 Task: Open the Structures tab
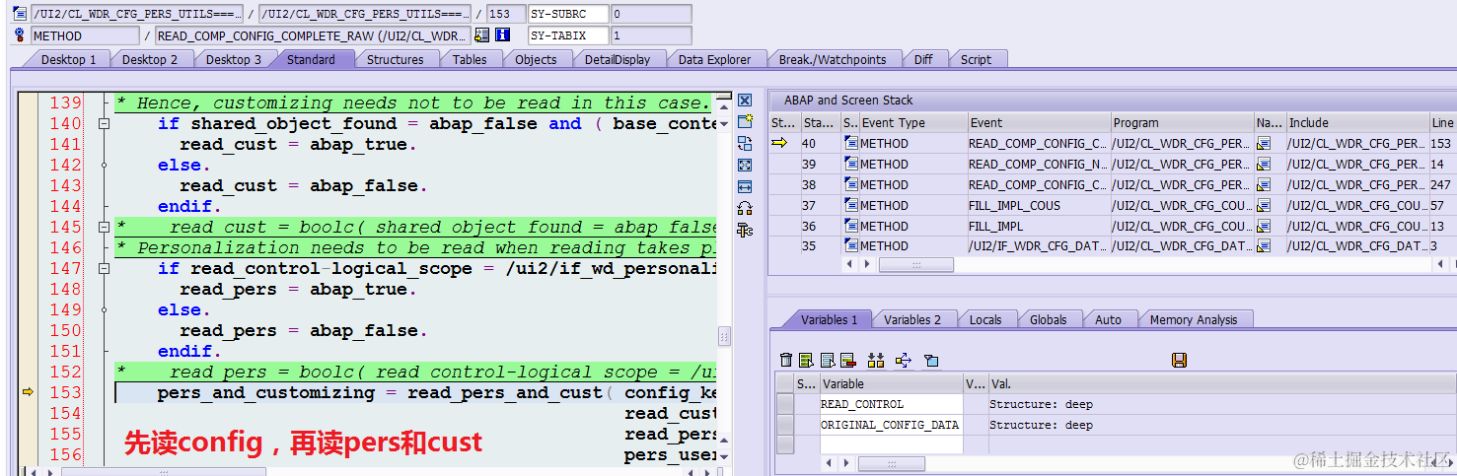click(x=395, y=59)
